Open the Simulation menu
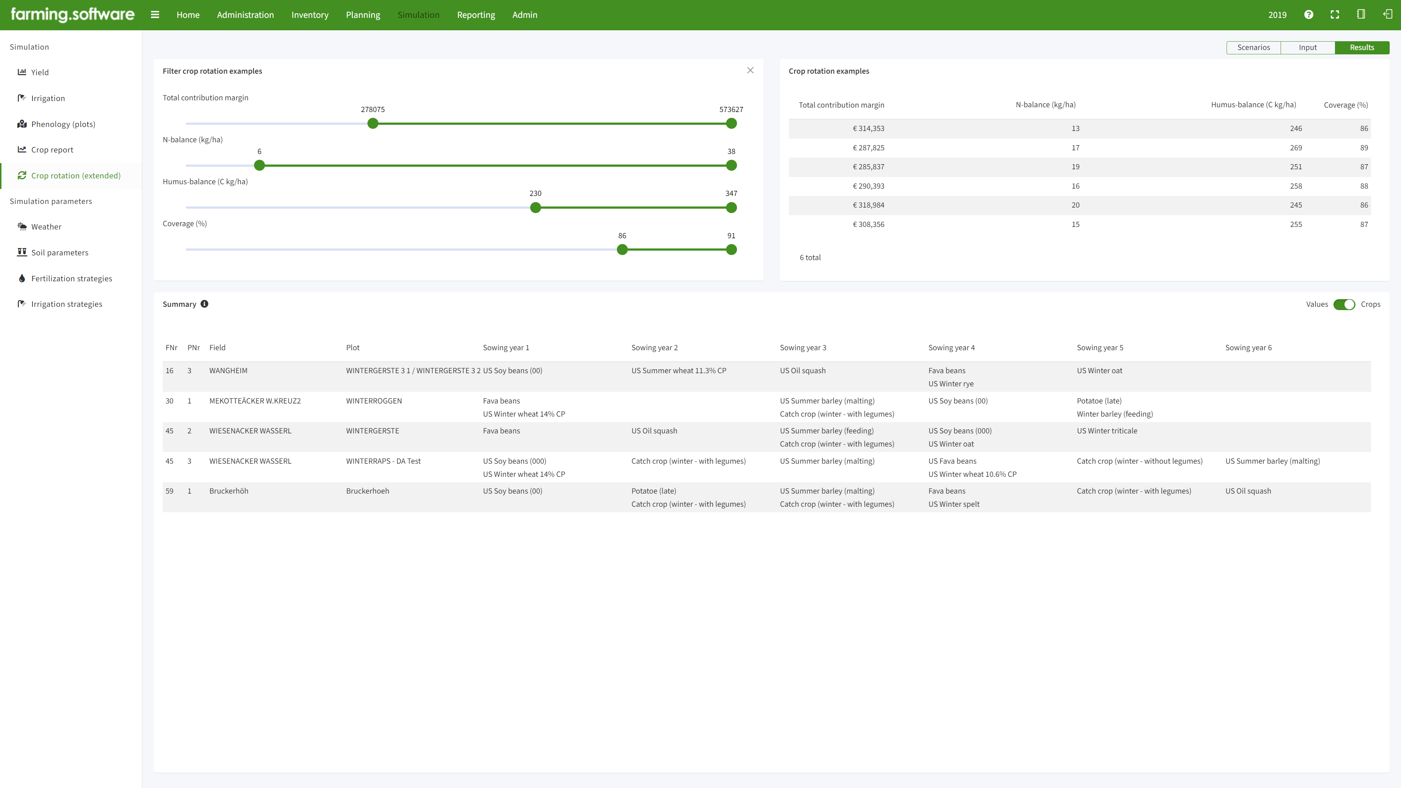 [418, 15]
